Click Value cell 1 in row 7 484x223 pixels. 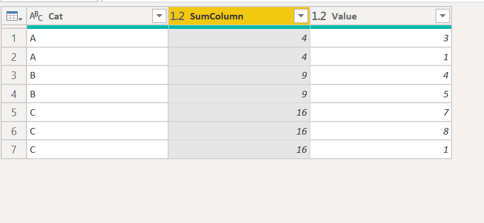381,150
